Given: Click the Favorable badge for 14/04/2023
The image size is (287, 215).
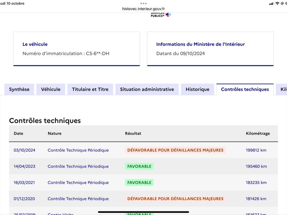Looking at the screenshot, I should [x=139, y=166].
